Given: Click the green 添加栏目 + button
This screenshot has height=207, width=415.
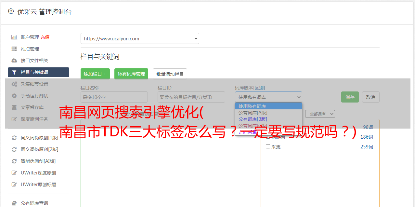Looking at the screenshot, I should (x=95, y=74).
